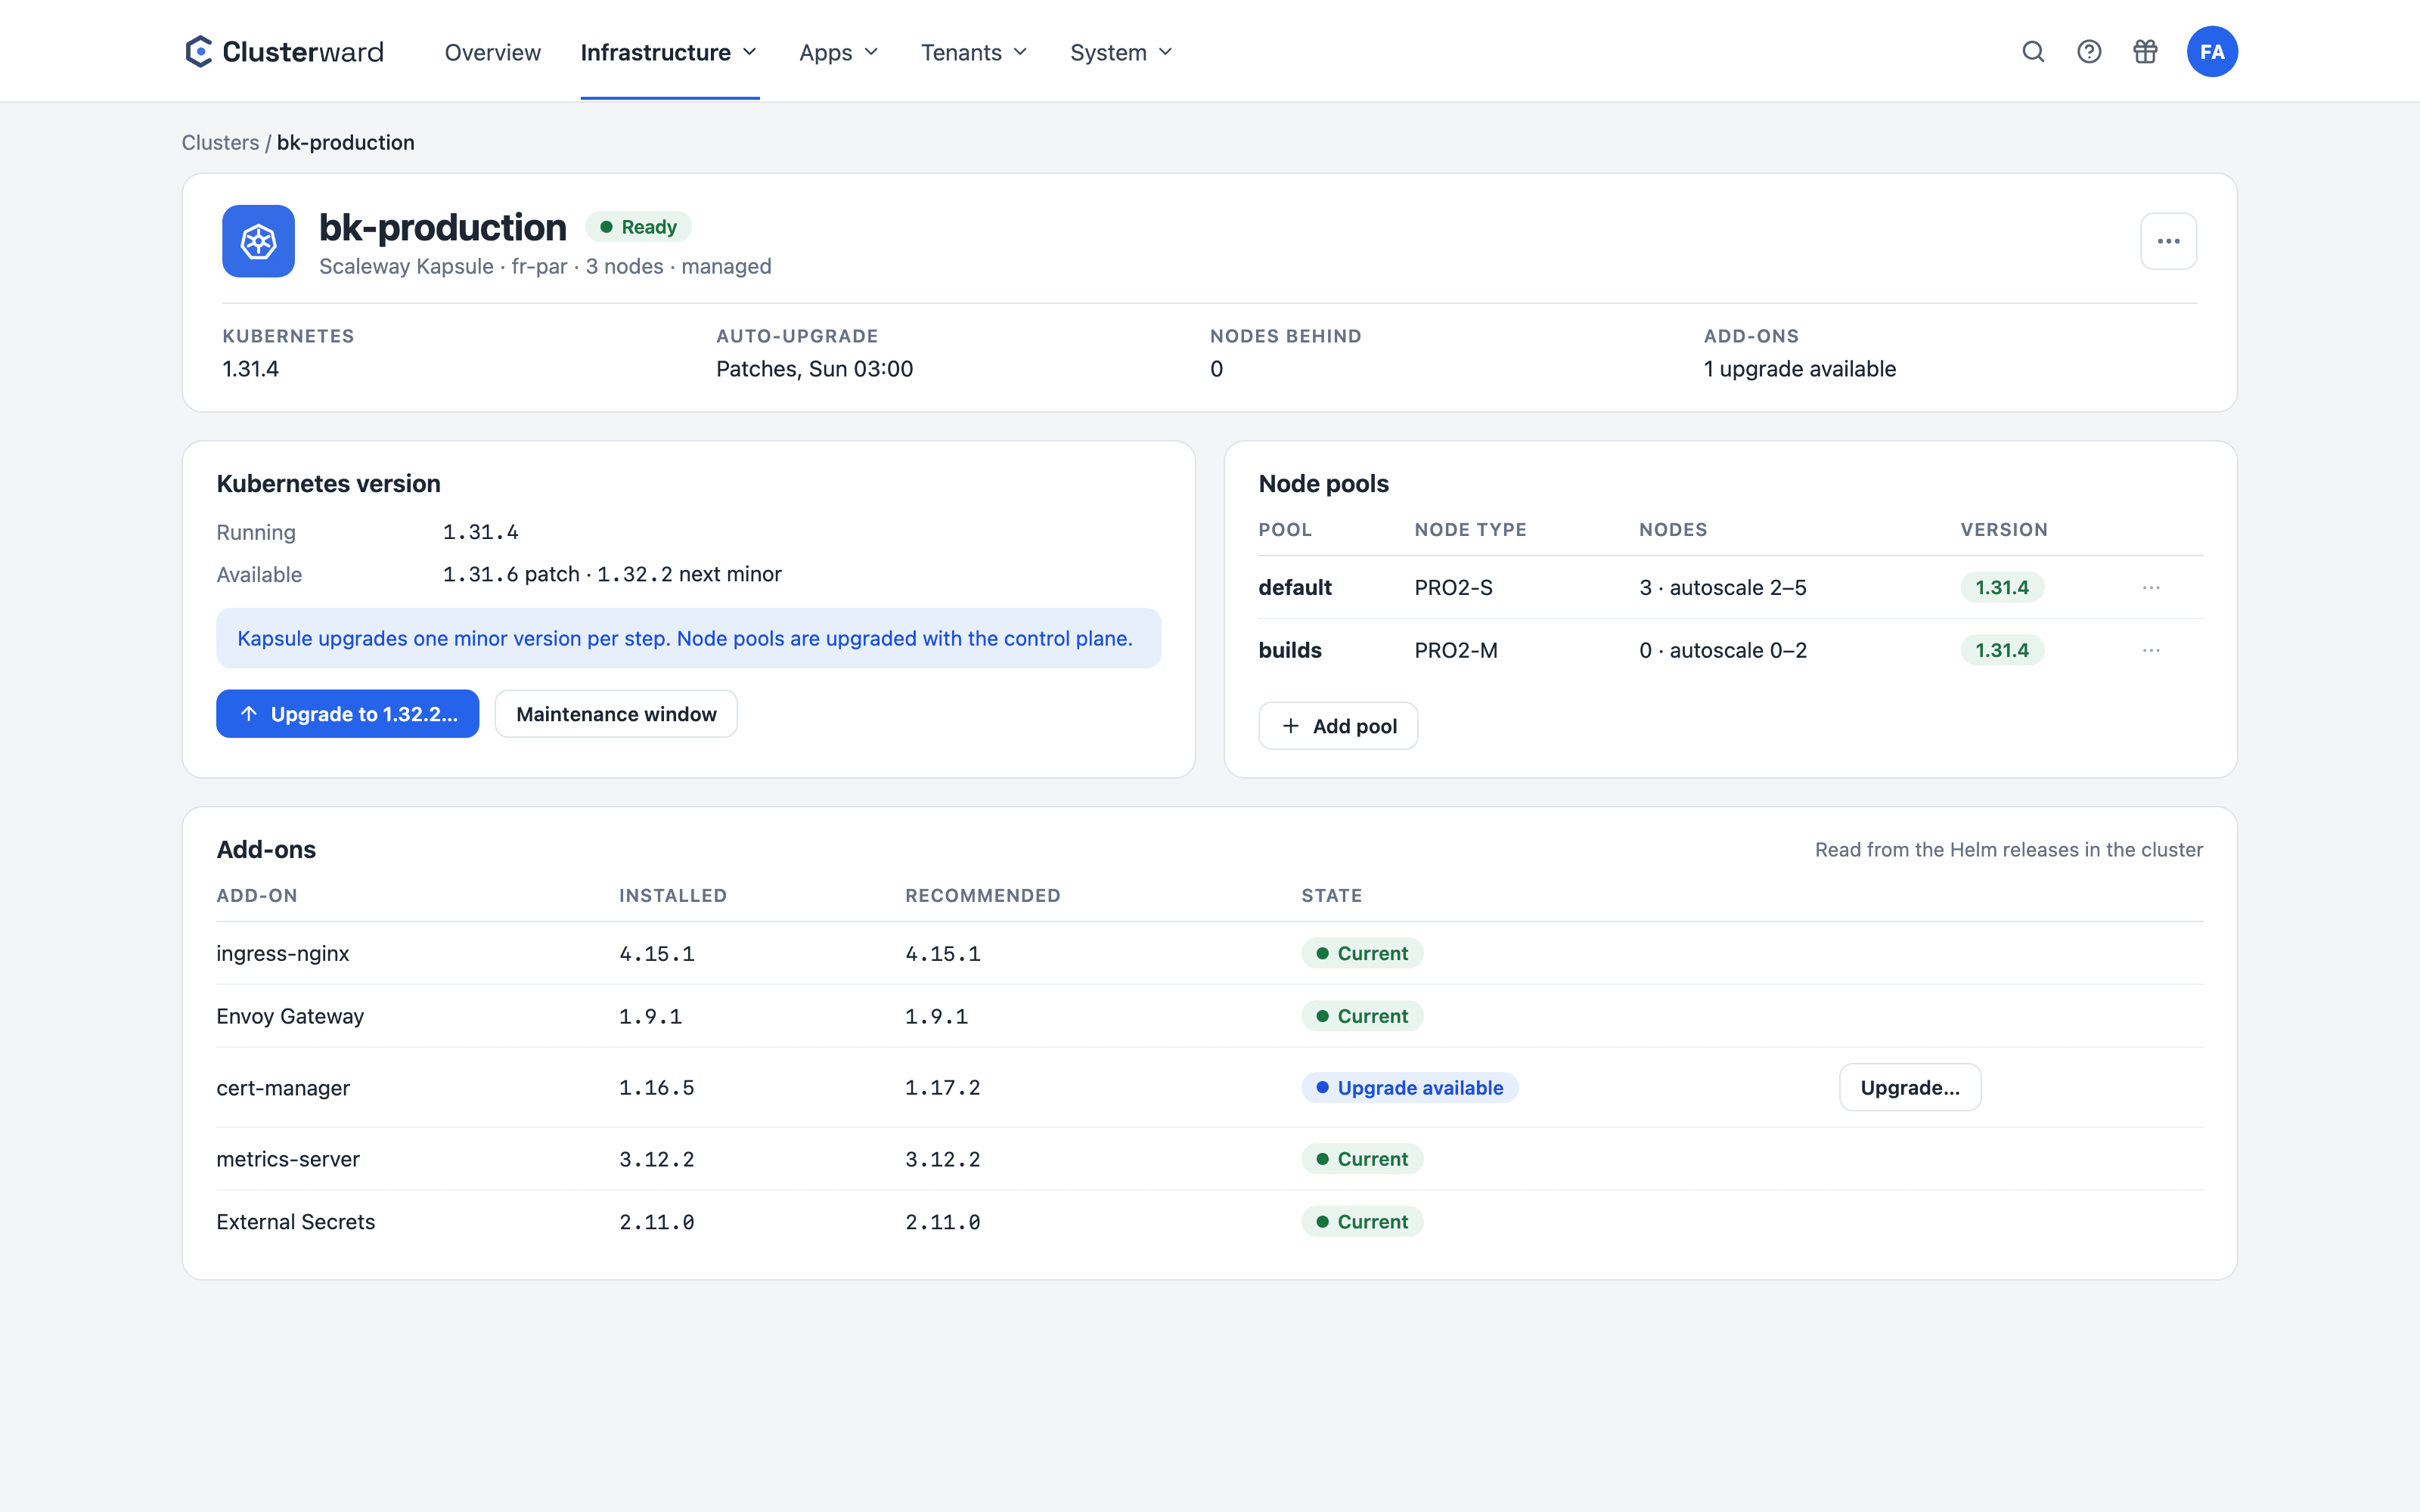Click available versions '1.31.6 patch' text
This screenshot has height=1512, width=2420.
point(511,575)
